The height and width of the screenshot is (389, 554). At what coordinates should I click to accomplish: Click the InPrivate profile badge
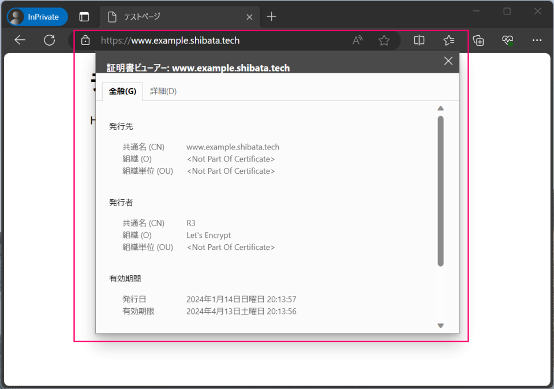(36, 17)
